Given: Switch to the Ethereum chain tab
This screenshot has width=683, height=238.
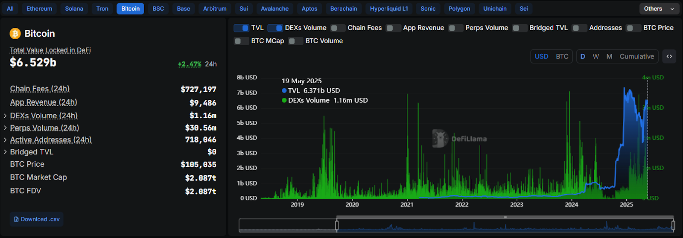Looking at the screenshot, I should pos(39,9).
